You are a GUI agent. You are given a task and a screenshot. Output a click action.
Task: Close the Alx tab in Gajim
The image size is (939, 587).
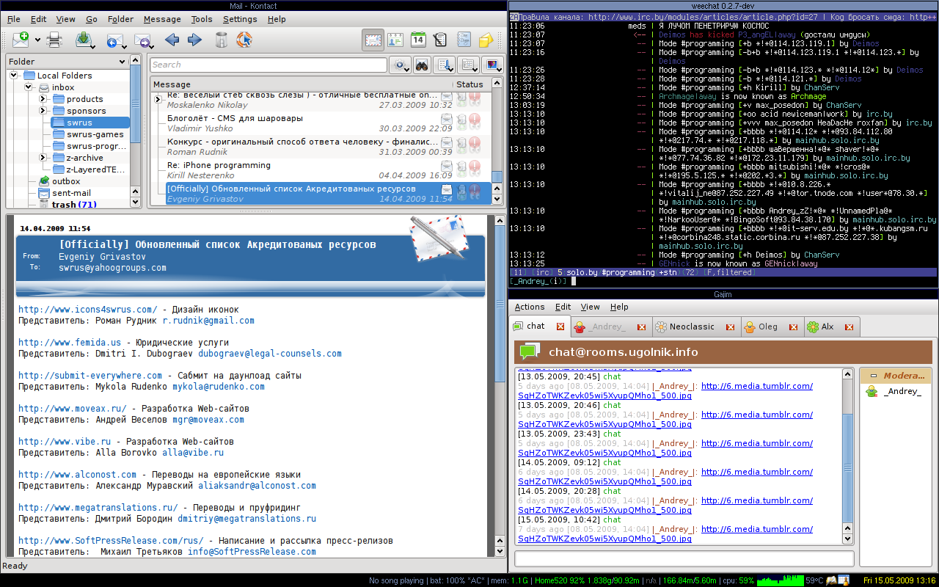point(849,327)
